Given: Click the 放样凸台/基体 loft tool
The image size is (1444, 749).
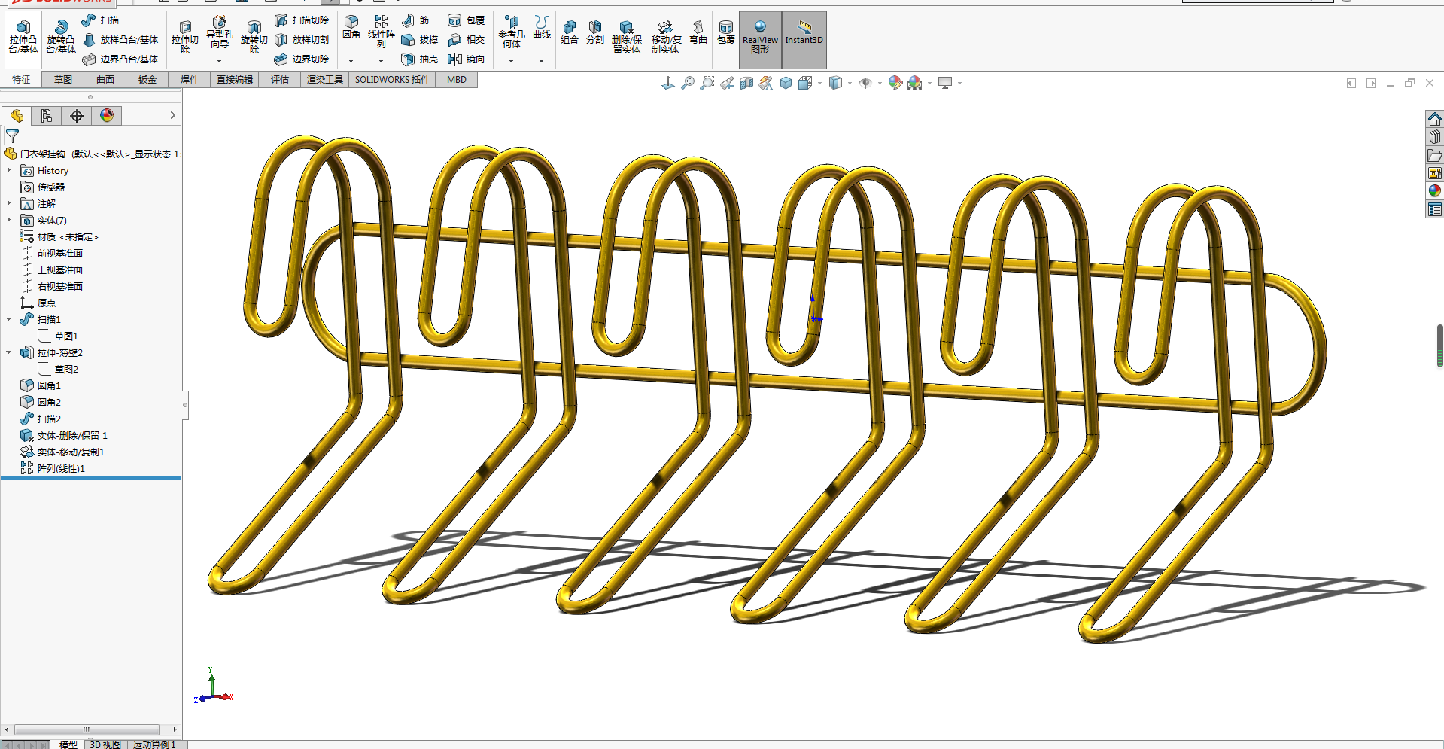Looking at the screenshot, I should coord(120,40).
